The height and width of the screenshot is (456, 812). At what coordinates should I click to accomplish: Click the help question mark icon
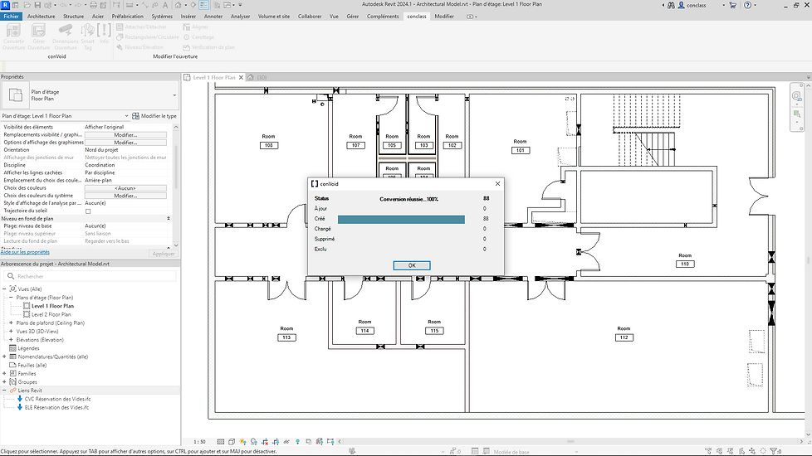coord(747,5)
